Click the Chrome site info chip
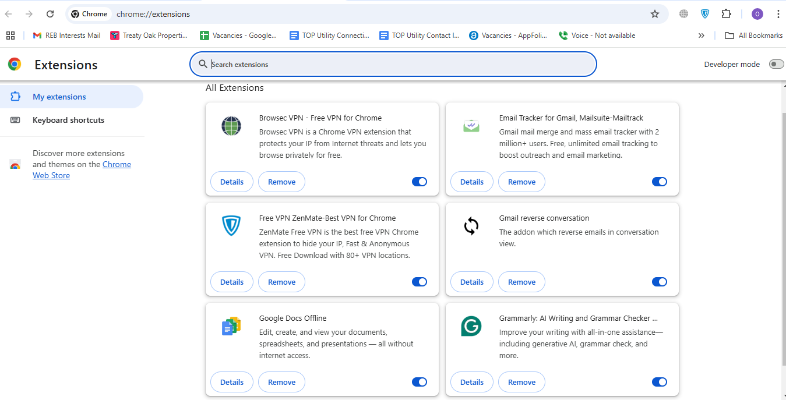This screenshot has height=400, width=786. coord(89,14)
